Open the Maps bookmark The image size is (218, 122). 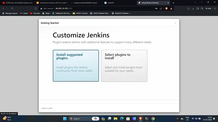[46, 13]
